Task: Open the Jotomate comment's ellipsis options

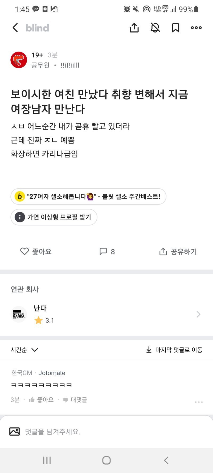Action: click(199, 402)
